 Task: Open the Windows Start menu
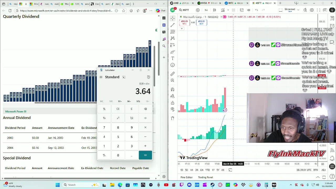point(57,185)
